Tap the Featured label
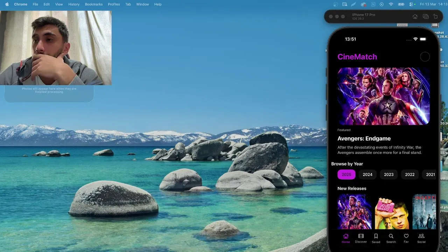 pyautogui.click(x=344, y=130)
